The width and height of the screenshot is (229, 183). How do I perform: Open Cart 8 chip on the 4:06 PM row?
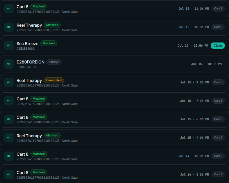[218, 138]
